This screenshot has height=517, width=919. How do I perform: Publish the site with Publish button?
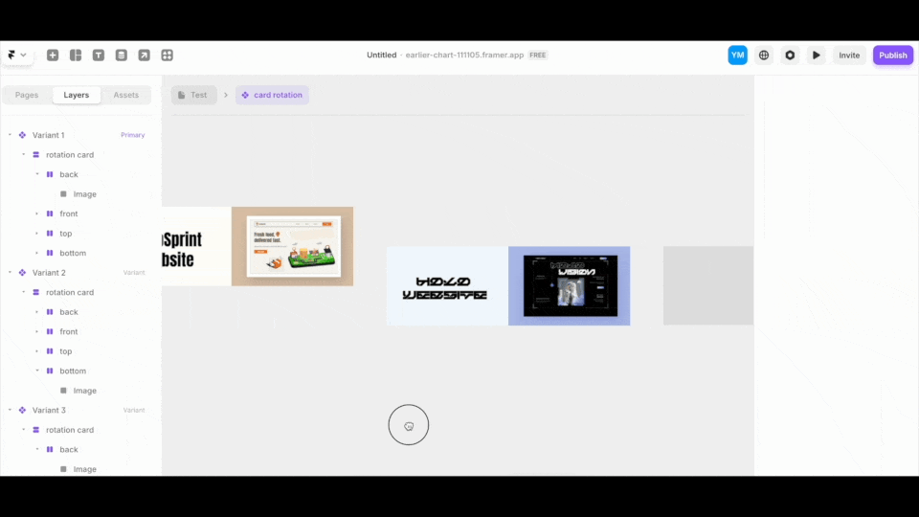(892, 56)
